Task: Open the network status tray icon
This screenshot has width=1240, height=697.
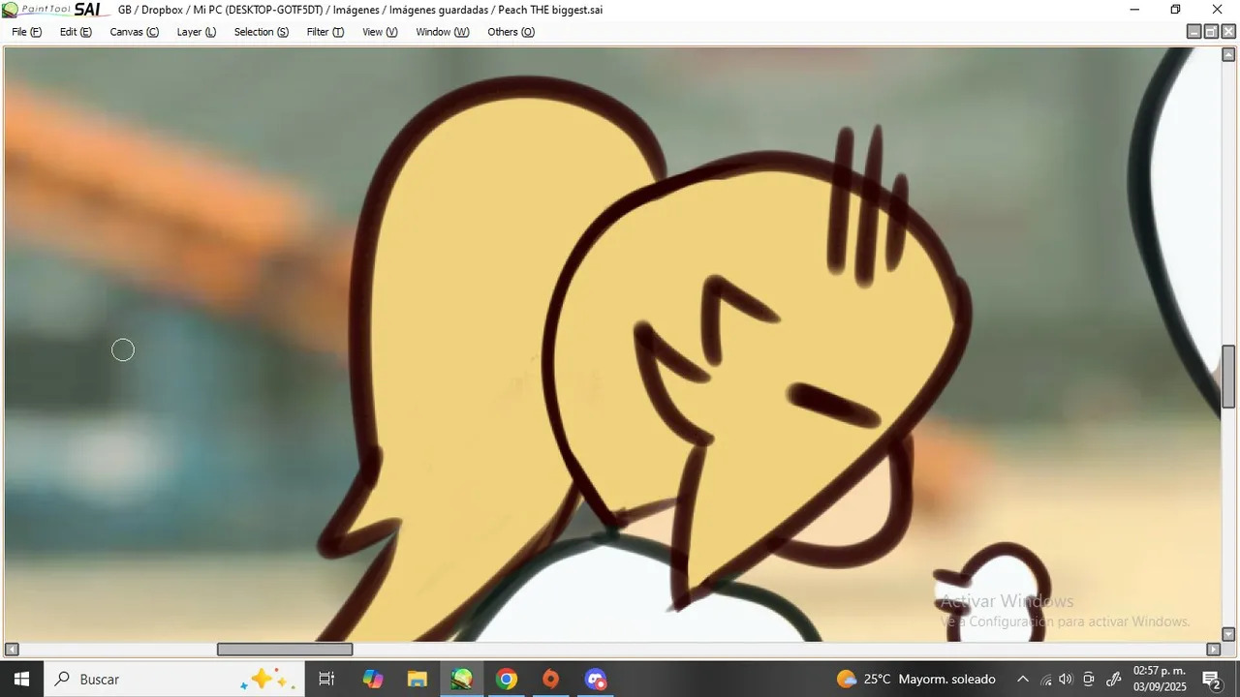Action: coord(1045,680)
